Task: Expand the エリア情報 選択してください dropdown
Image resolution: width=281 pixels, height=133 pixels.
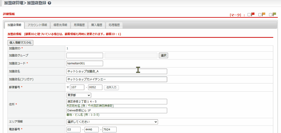Action: point(112,122)
